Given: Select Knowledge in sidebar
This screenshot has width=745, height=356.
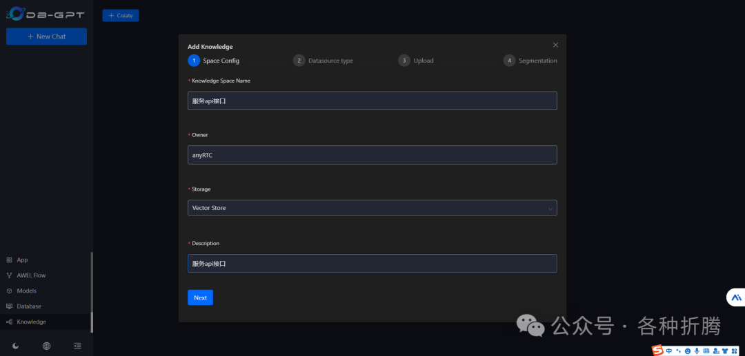Looking at the screenshot, I should pyautogui.click(x=46, y=322).
